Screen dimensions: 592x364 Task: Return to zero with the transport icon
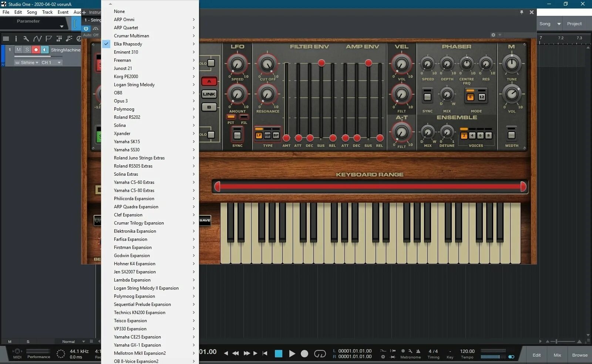tap(265, 353)
